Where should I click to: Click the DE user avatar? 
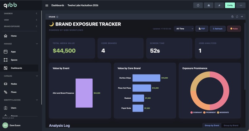point(5,125)
